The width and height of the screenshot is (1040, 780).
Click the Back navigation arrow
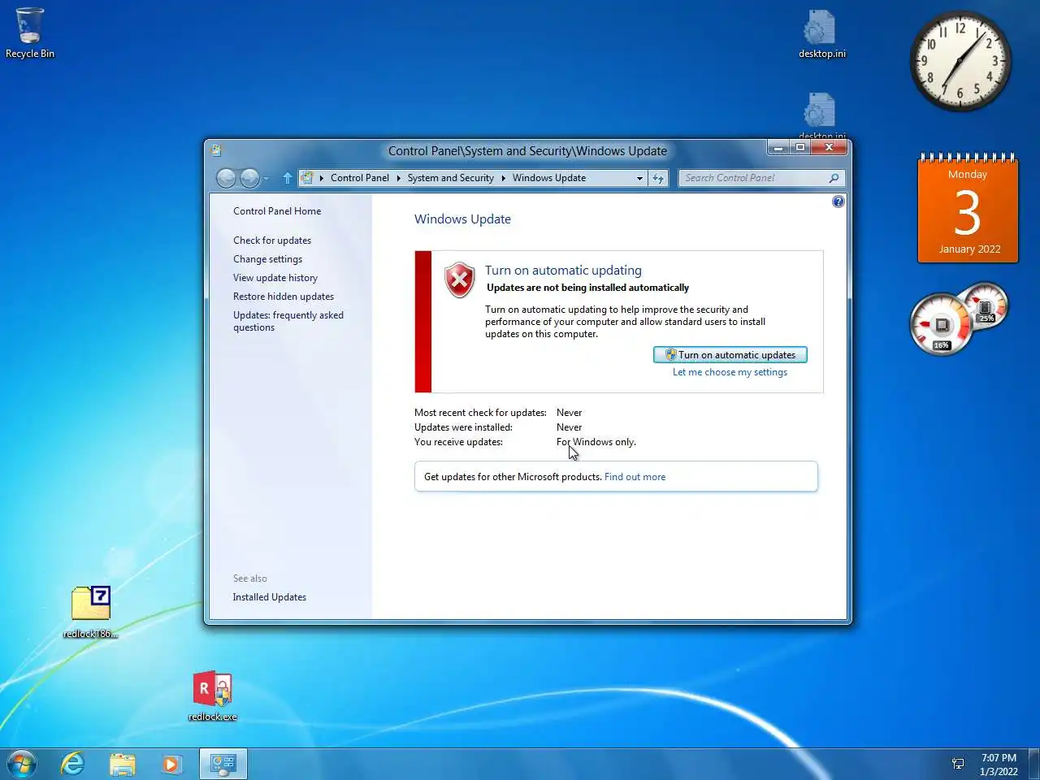coord(227,178)
